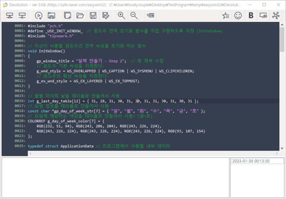Click the network connect icon in toolbar

point(10,15)
